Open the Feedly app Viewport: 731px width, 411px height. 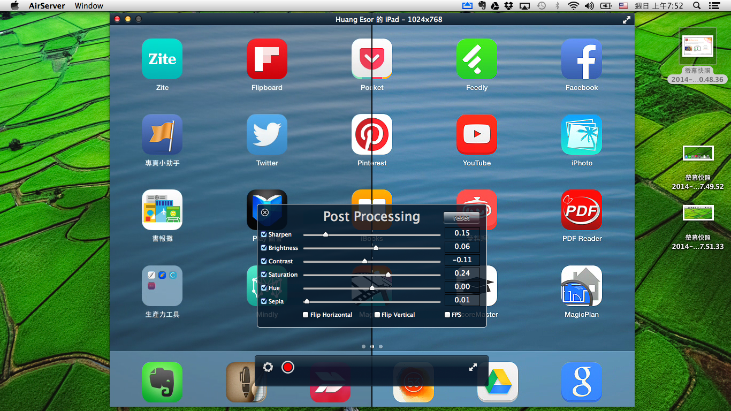point(477,59)
